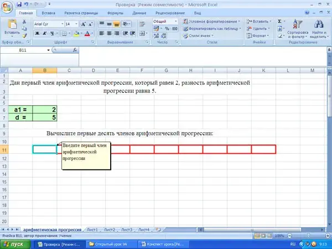Open the Лист2 sheet tab

110,229
